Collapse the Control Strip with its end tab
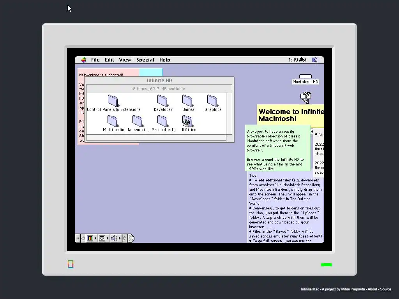399x299 pixels. [131, 238]
